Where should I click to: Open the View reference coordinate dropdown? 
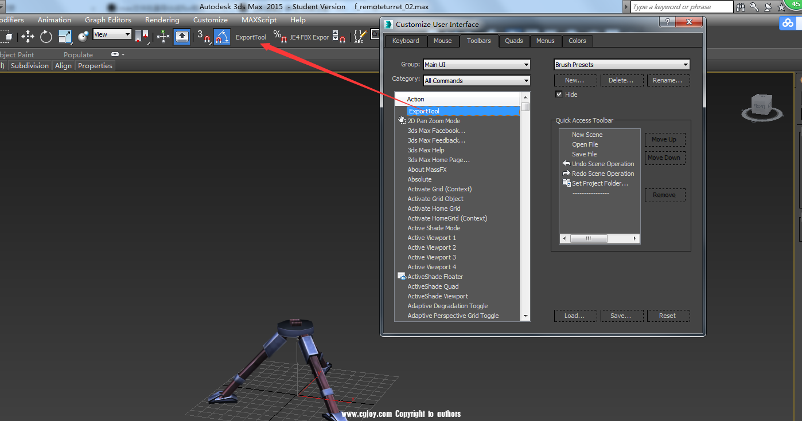click(x=112, y=34)
